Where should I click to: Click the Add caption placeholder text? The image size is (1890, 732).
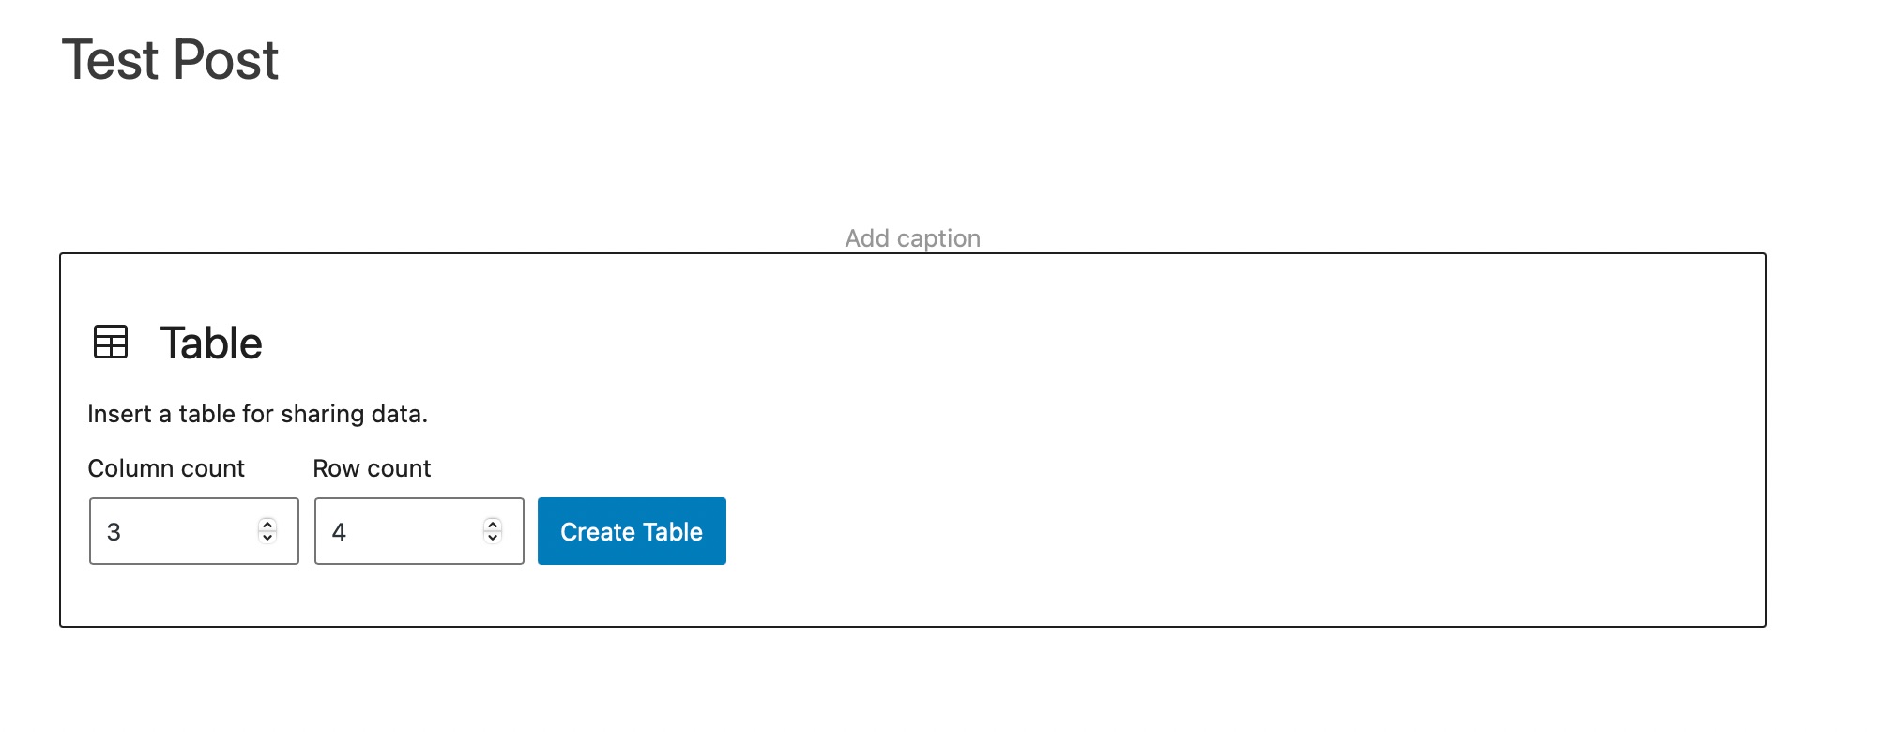(913, 238)
